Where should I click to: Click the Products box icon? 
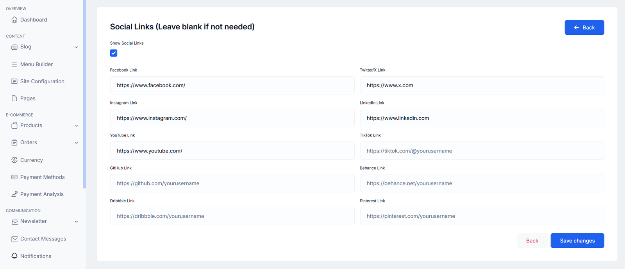[x=14, y=126]
